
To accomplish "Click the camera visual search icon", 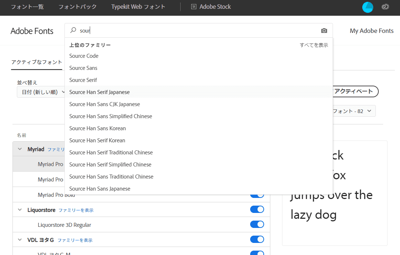I will tap(324, 31).
